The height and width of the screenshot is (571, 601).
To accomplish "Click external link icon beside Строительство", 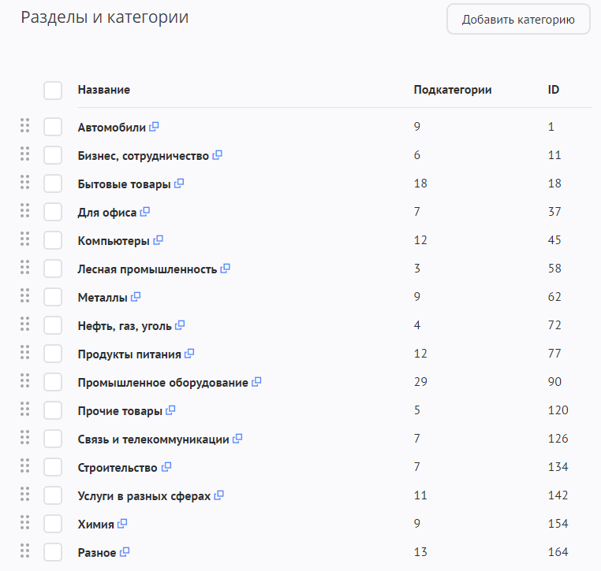I will click(x=166, y=467).
